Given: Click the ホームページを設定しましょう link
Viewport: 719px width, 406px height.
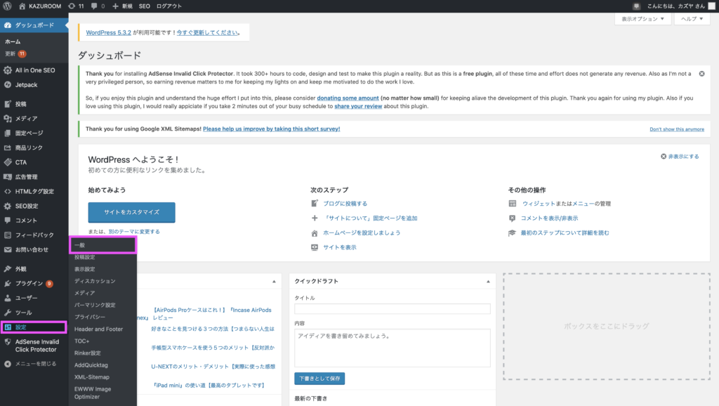Looking at the screenshot, I should click(x=362, y=233).
